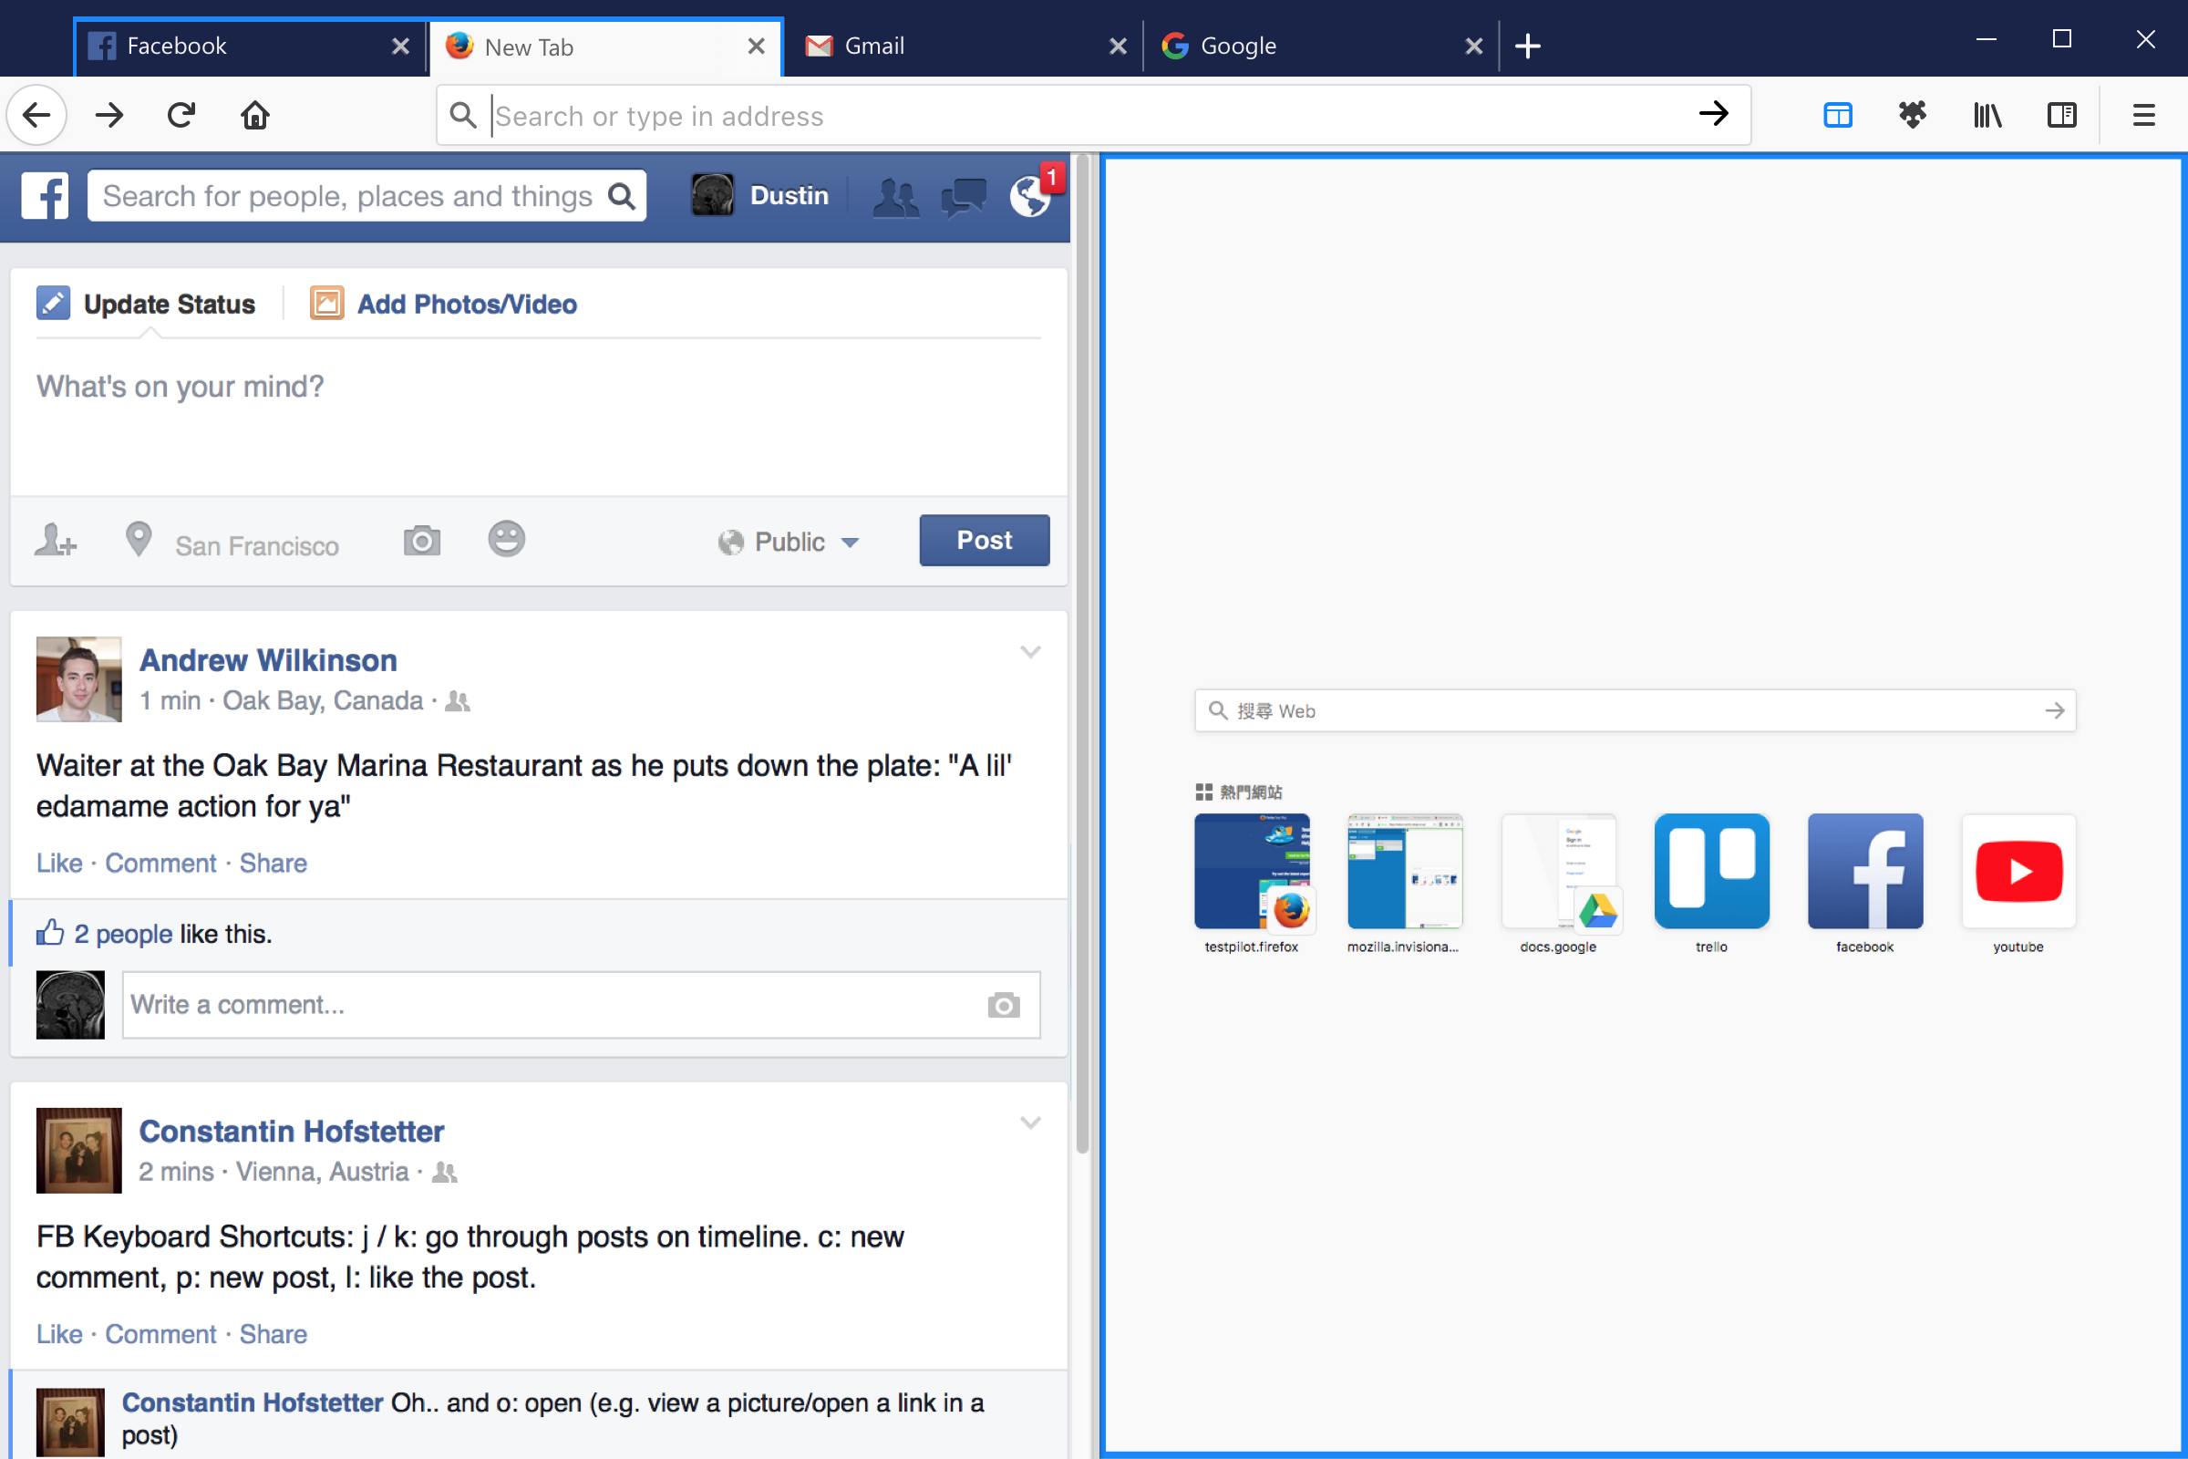Click the Facebook page vertical scrollbar

[x=1082, y=651]
